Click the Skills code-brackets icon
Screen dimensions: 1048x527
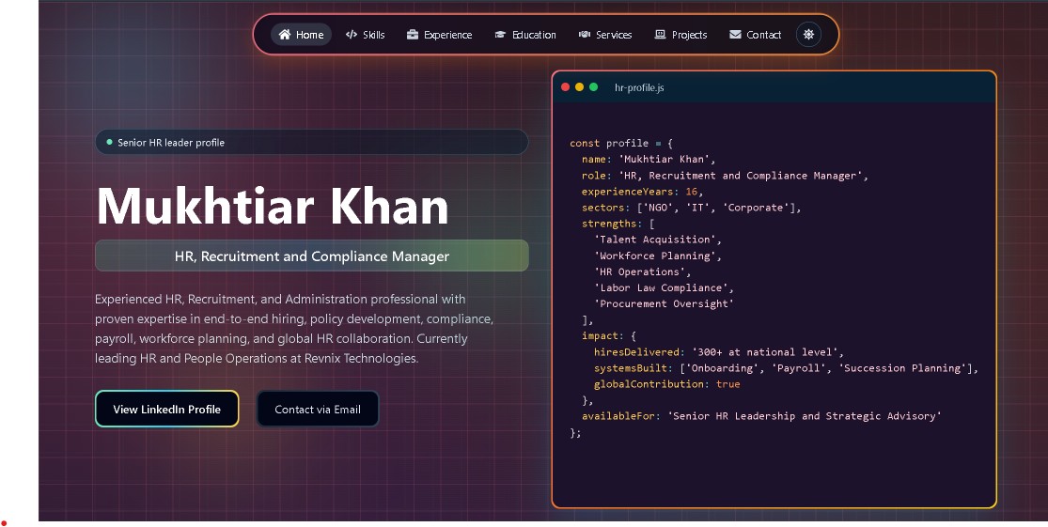pos(352,34)
